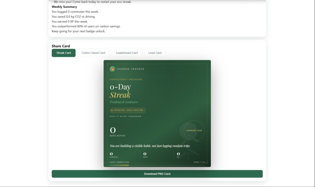The width and height of the screenshot is (315, 187).
Task: Click the level completion progress bar
Action: tap(157, 165)
